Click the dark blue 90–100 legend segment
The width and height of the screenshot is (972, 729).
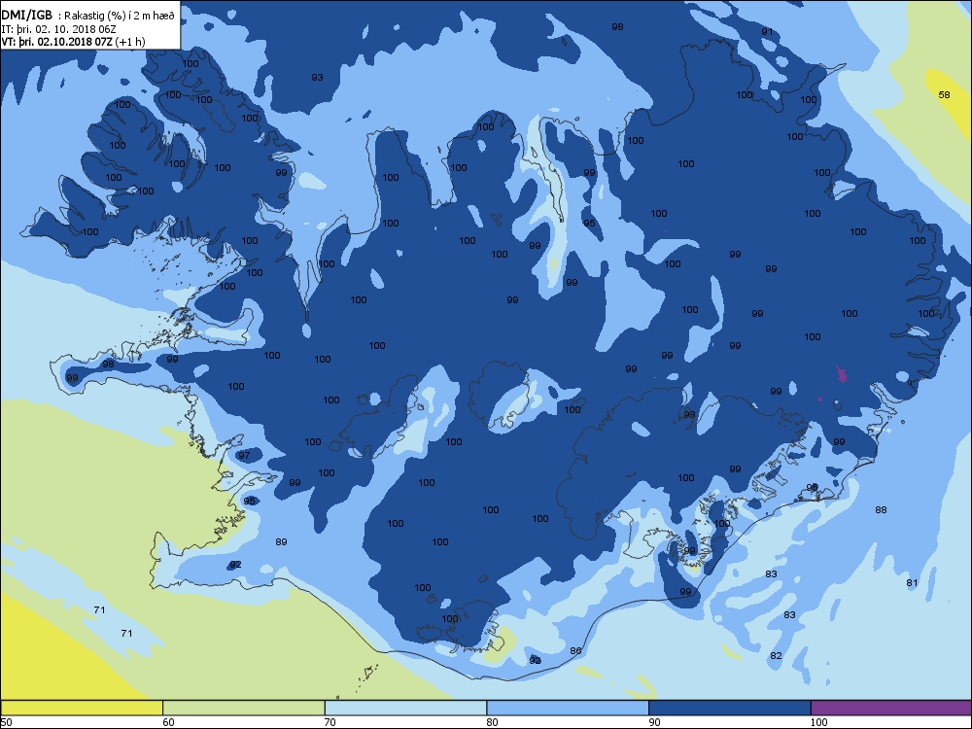pos(730,708)
